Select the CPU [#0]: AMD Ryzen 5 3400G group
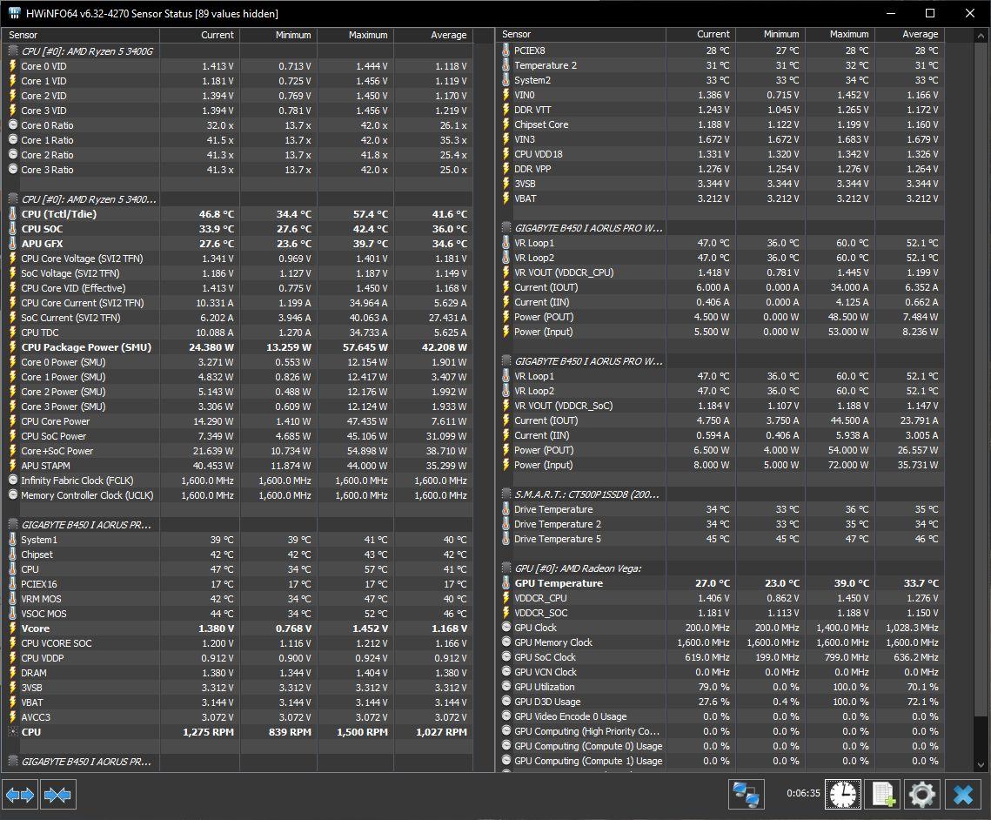 coord(238,51)
